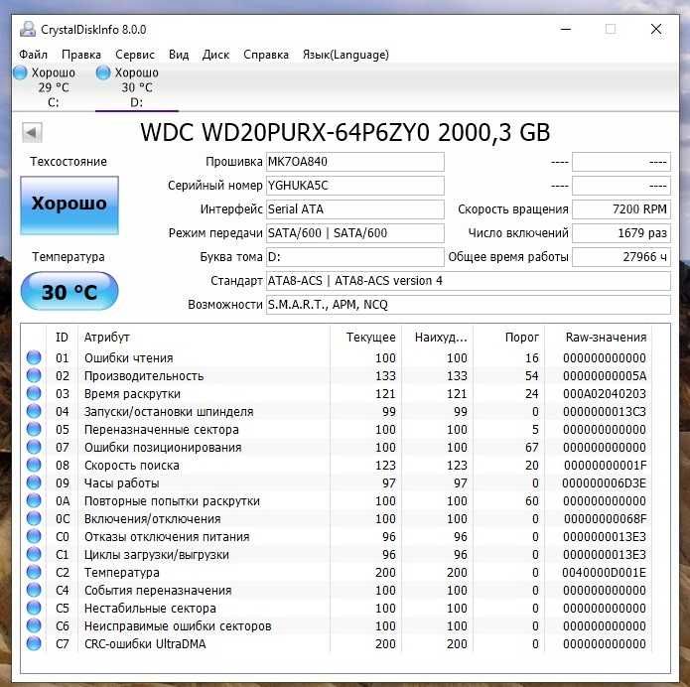Image resolution: width=690 pixels, height=687 pixels.
Task: Click status icon of 08 Скорость поиска
Action: 34,465
